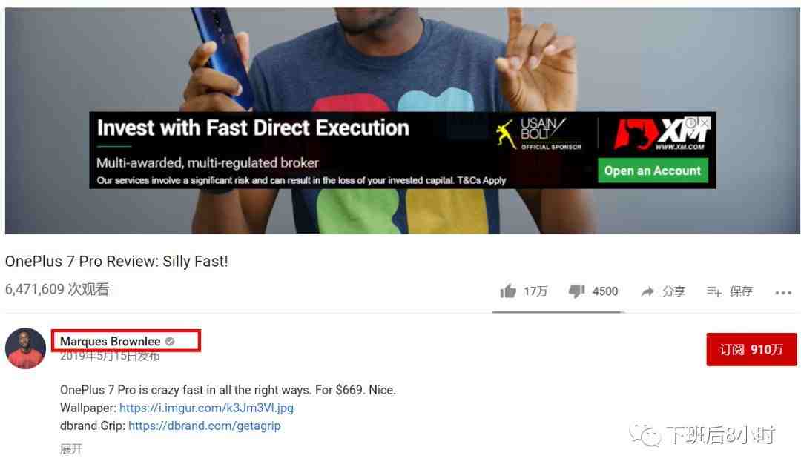Click the save to playlist icon
This screenshot has width=801, height=470.
tap(713, 291)
